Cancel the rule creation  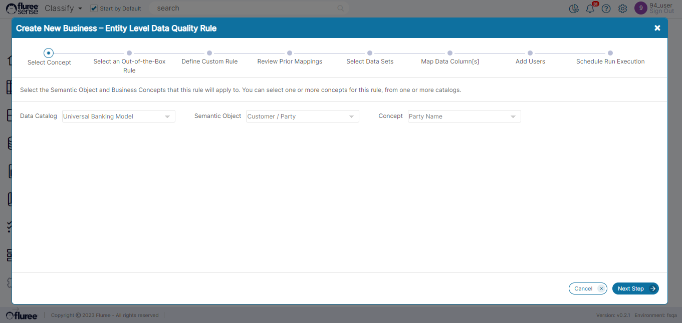coord(587,288)
